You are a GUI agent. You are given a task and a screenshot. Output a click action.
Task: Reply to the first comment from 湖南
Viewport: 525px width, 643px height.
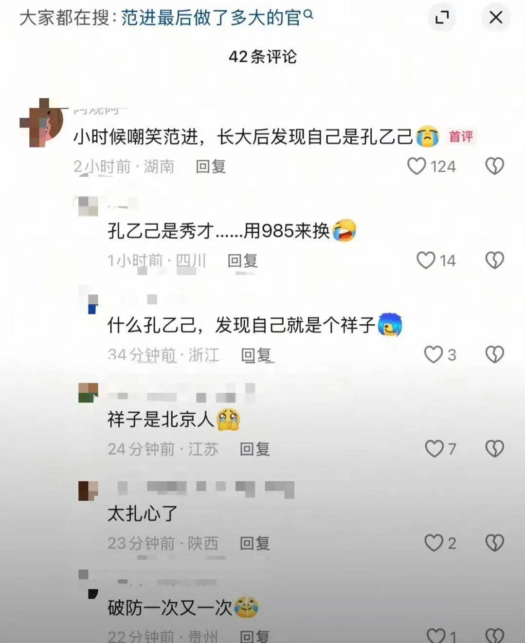[x=211, y=167]
